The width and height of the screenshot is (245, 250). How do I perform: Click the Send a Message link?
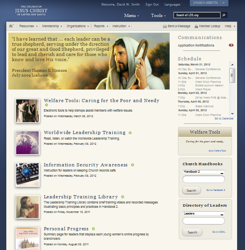[179, 26]
